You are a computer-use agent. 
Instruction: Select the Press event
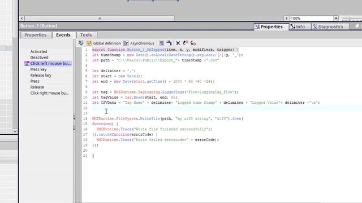(35, 81)
